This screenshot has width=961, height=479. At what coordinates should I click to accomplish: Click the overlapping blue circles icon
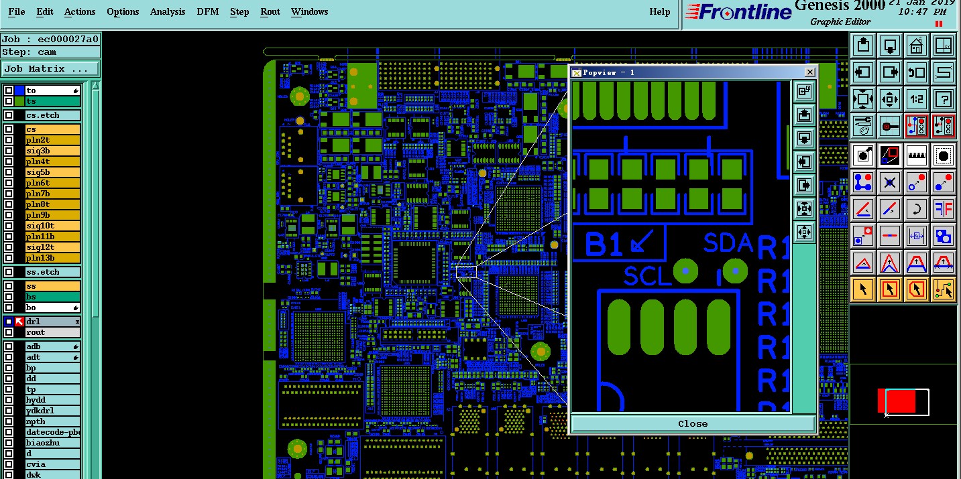(x=944, y=236)
